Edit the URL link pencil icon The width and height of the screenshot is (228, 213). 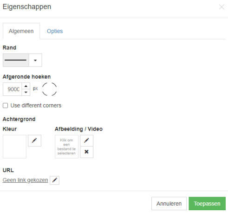(54, 180)
